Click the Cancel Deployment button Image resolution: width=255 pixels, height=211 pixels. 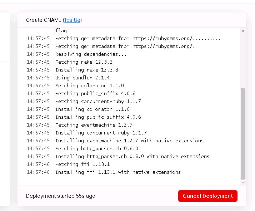[x=207, y=196]
